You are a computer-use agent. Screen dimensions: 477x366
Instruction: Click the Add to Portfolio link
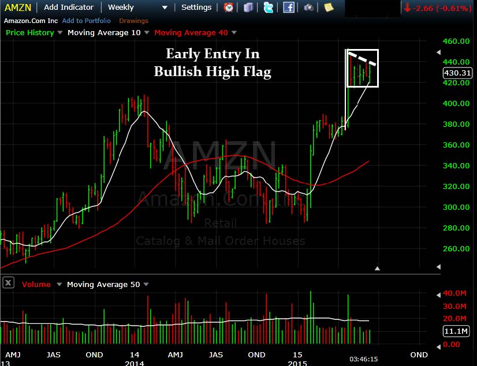(87, 21)
